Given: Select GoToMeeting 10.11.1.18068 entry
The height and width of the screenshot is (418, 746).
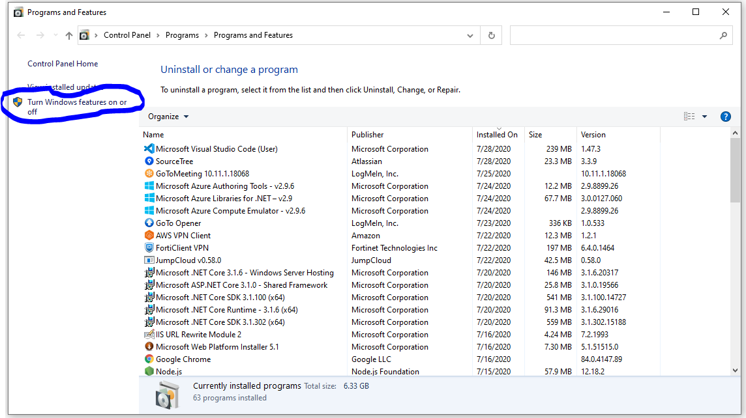Looking at the screenshot, I should point(203,174).
